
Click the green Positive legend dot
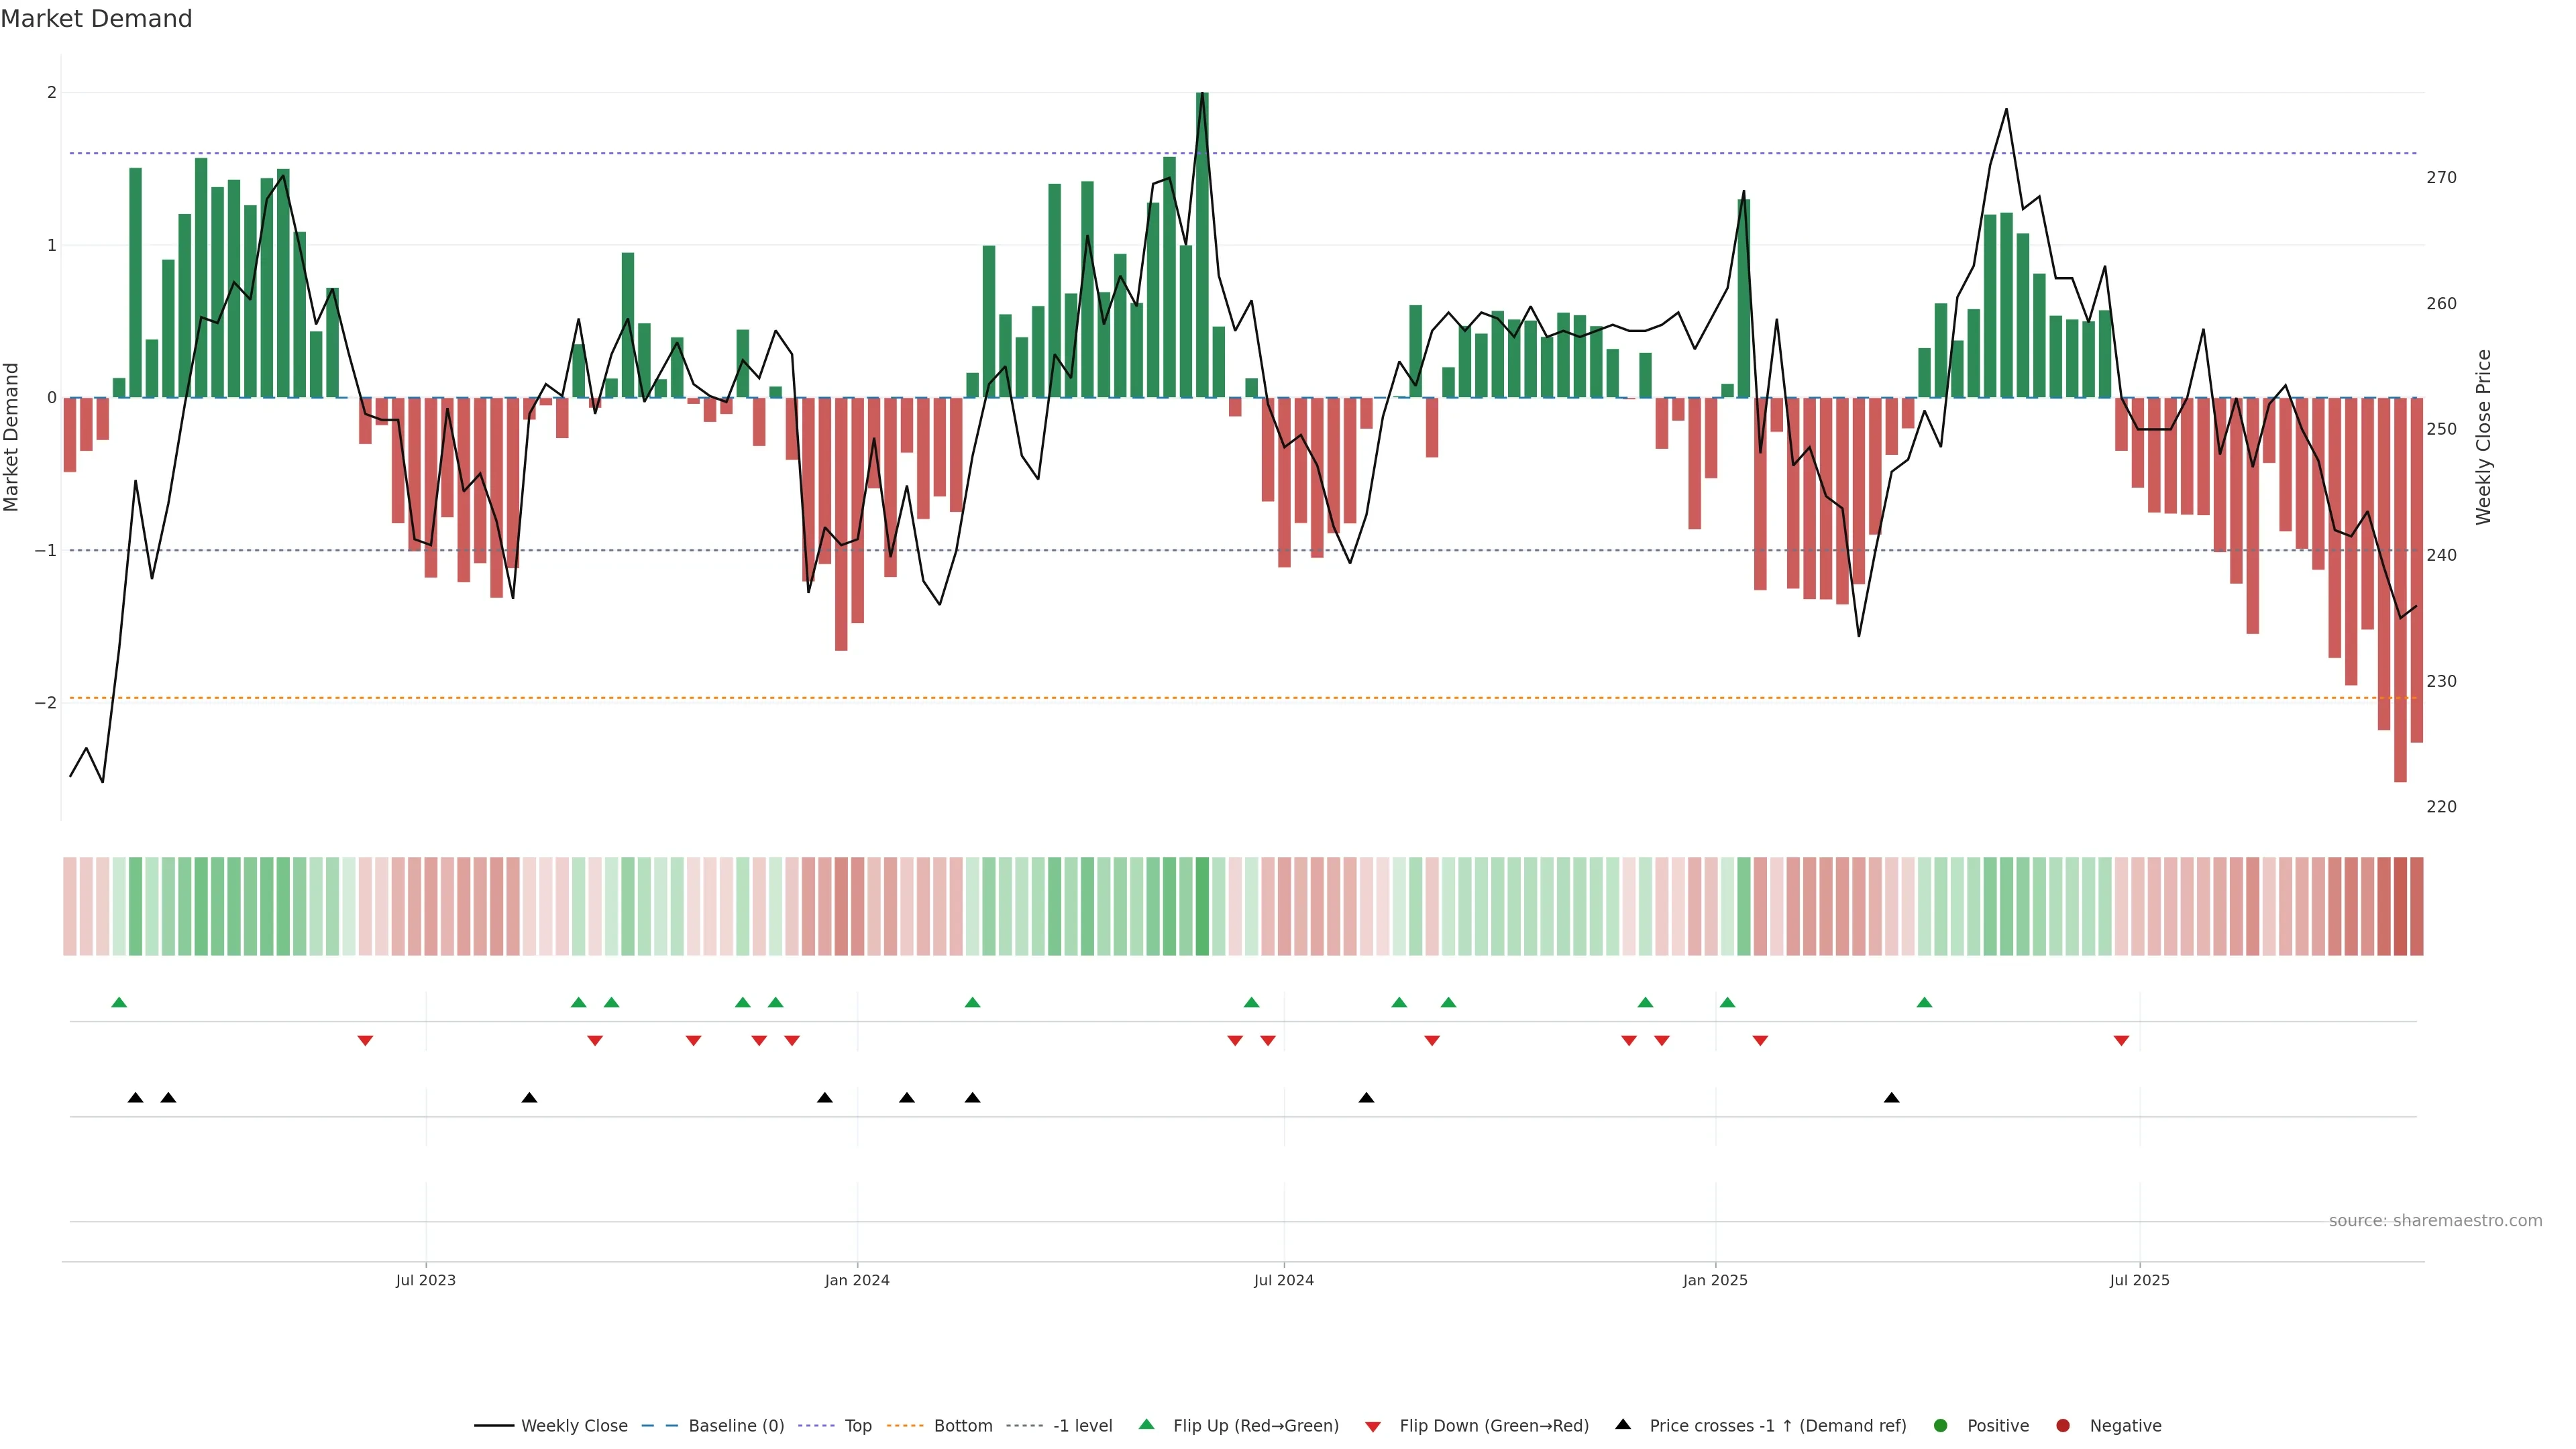point(1941,1425)
